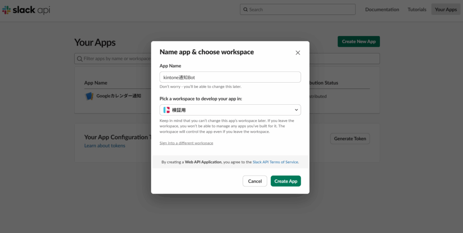
Task: Focus the header Search box
Action: tap(298, 9)
